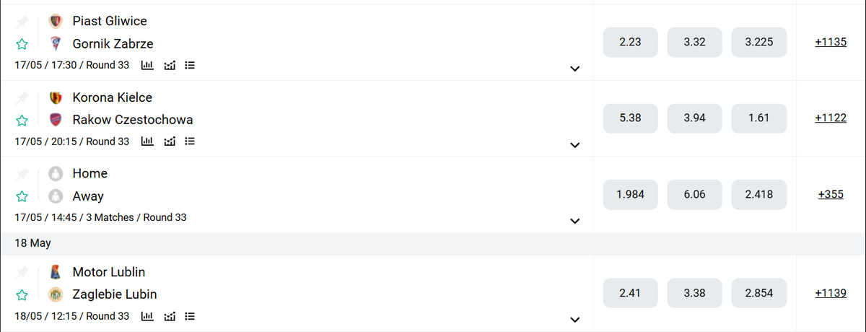Toggle favorite star for Piast Gliwice match
This screenshot has width=866, height=332.
click(22, 44)
